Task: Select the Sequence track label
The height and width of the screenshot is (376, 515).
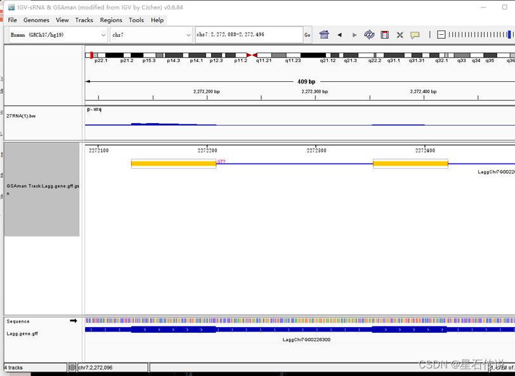Action: (18, 321)
